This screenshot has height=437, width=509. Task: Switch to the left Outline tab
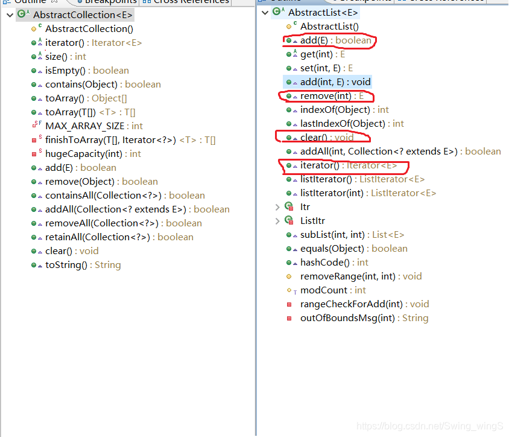[x=30, y=2]
